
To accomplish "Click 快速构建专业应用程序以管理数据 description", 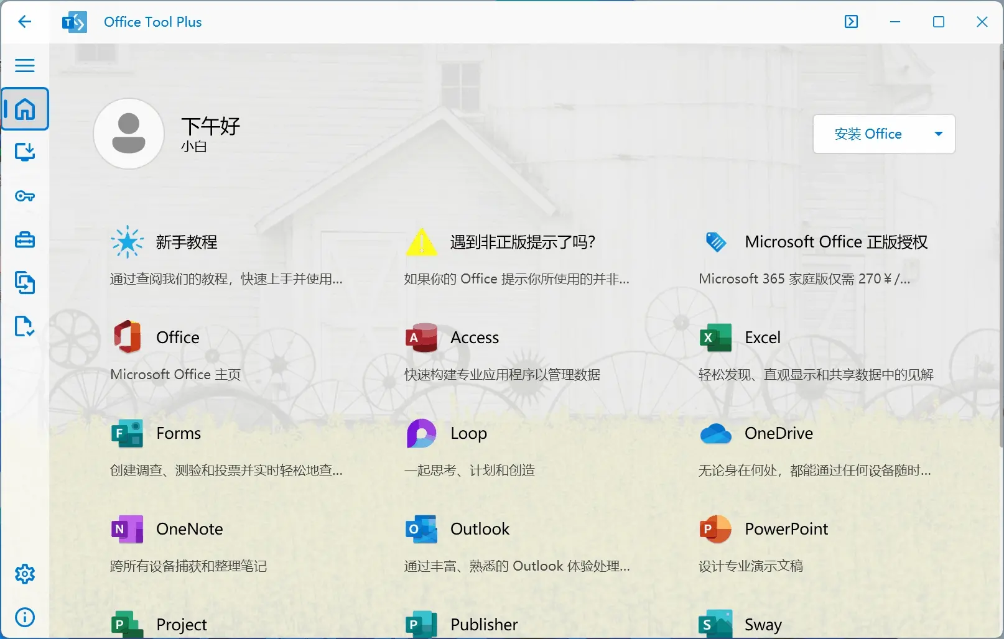I will tap(502, 374).
